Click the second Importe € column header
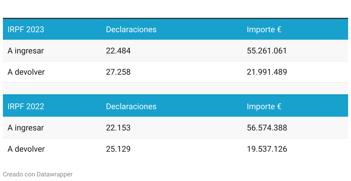Image resolution: width=351 pixels, height=181 pixels. tap(264, 106)
